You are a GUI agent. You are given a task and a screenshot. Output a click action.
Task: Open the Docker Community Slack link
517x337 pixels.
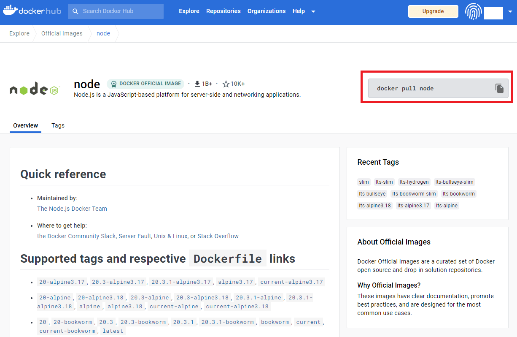point(76,236)
